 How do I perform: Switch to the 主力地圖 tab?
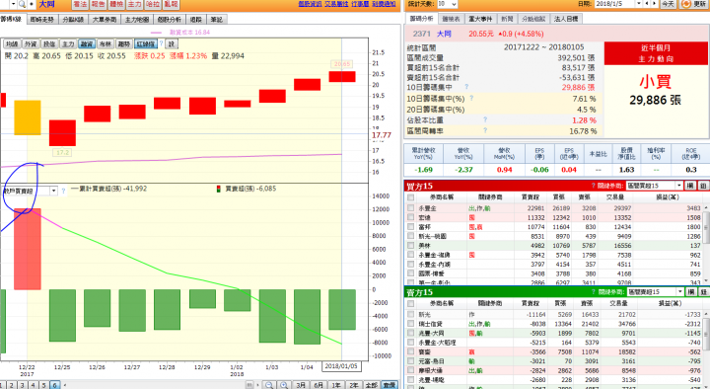pos(137,20)
